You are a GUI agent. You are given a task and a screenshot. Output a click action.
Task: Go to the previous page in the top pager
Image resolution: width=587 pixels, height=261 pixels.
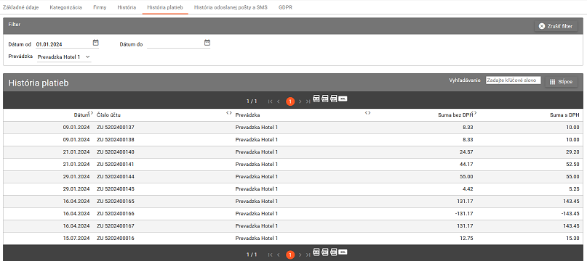[279, 101]
